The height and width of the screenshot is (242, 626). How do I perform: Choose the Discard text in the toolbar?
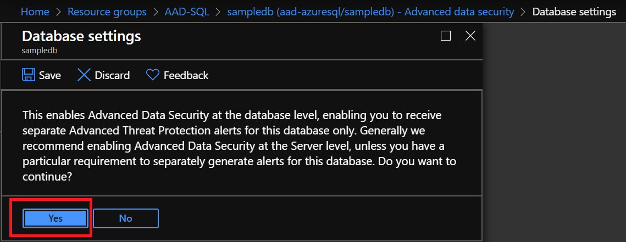point(112,75)
